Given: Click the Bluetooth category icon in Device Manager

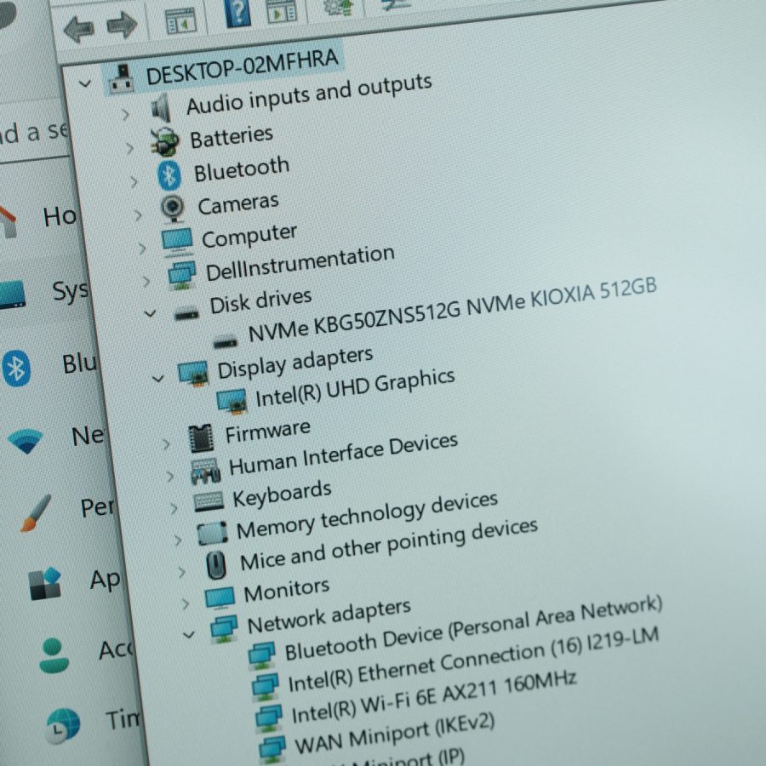Looking at the screenshot, I should (x=169, y=174).
